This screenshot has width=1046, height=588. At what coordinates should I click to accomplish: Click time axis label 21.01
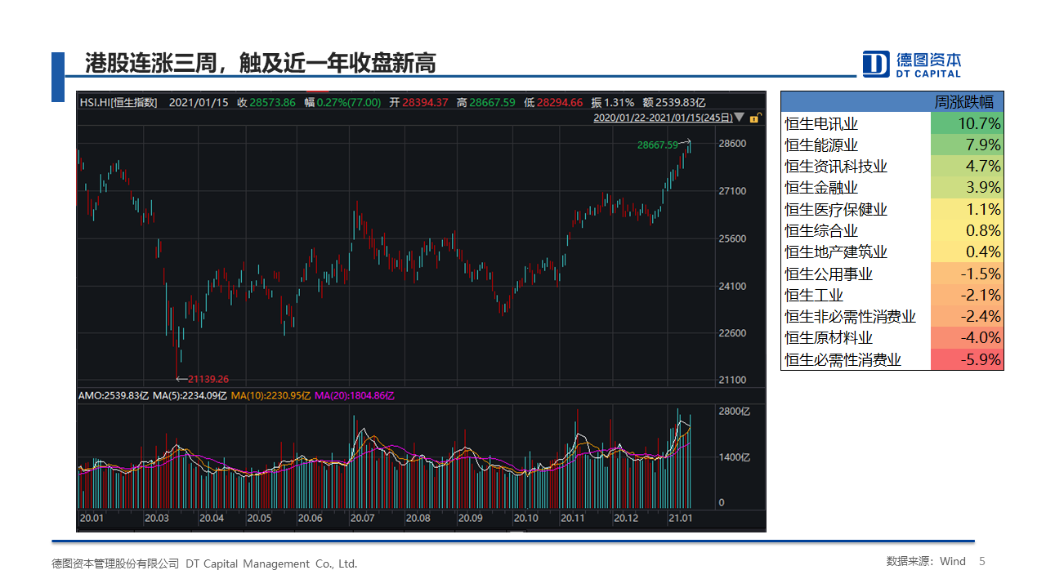[681, 518]
